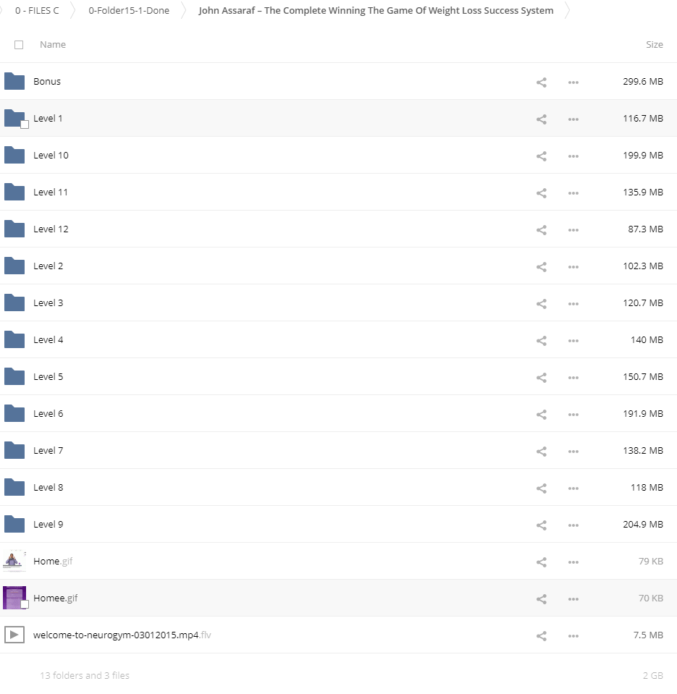The height and width of the screenshot is (694, 677).
Task: Click the share icon for Bonus folder
Action: (541, 82)
